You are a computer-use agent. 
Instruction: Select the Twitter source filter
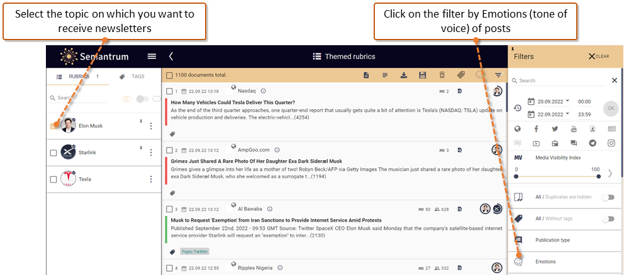pyautogui.click(x=555, y=129)
